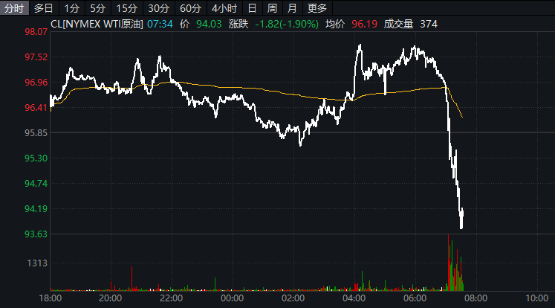This screenshot has height=308, width=555.
Task: Click the 06:00 time axis label
Action: 415,298
